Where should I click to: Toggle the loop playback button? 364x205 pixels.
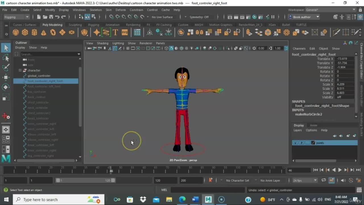point(324,180)
